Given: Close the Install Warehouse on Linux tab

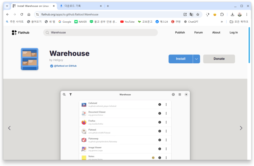Looking at the screenshot, I should [54, 6].
